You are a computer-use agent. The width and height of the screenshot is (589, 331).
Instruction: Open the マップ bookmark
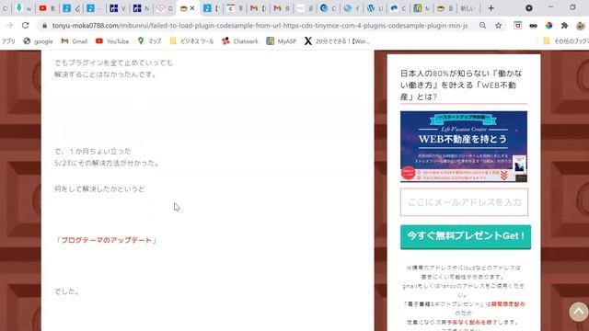pos(149,41)
